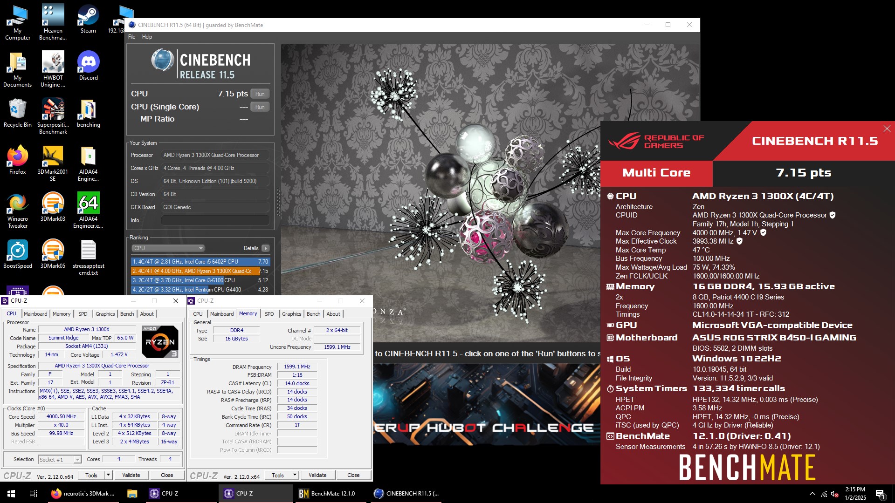The image size is (895, 503).
Task: Open the stressapptest cmd.txt file icon
Action: (x=88, y=257)
